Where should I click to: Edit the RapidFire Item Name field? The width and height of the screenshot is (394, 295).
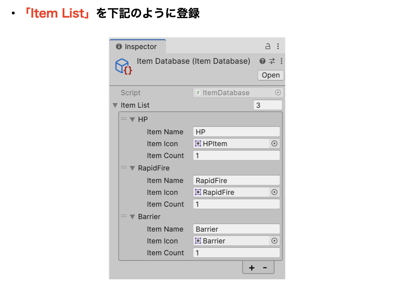(237, 181)
